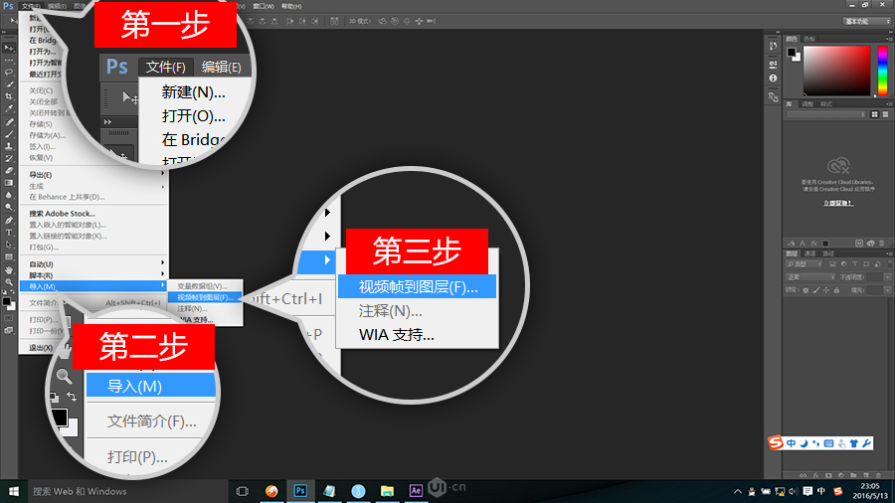Toggle the layer filter on/off switch
The width and height of the screenshot is (895, 503).
coord(890,264)
